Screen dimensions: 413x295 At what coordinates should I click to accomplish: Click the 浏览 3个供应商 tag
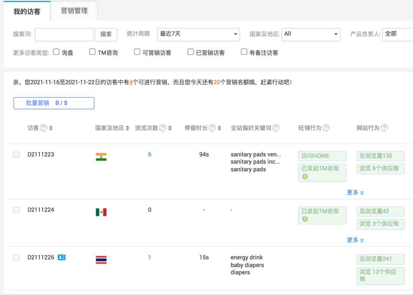coord(380,224)
